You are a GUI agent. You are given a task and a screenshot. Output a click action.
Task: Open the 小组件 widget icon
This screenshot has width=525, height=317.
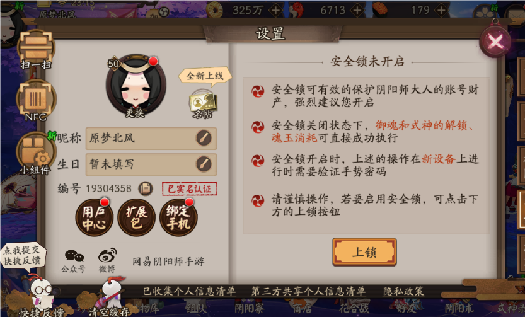[35, 153]
